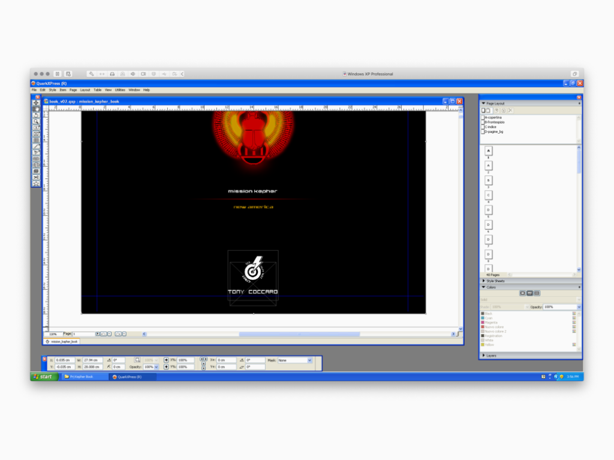Screen dimensions: 614x460
Task: Select the Line tool
Action: (x=36, y=147)
